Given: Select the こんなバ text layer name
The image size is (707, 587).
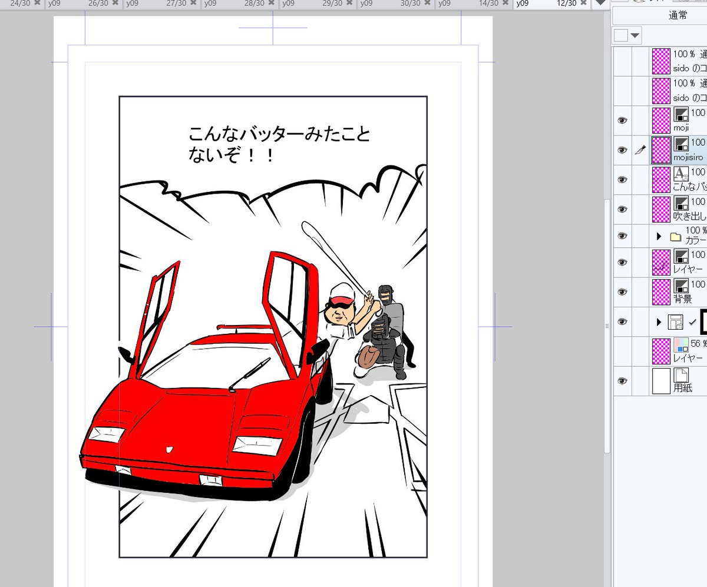Looking at the screenshot, I should 690,187.
